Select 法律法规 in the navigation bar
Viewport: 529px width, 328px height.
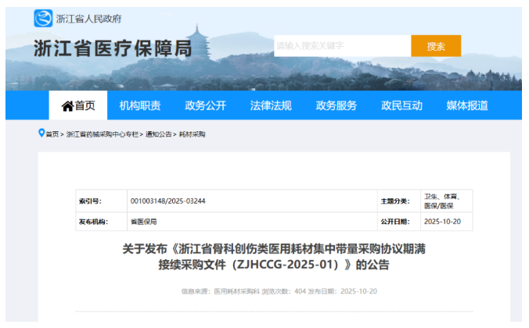pyautogui.click(x=271, y=106)
